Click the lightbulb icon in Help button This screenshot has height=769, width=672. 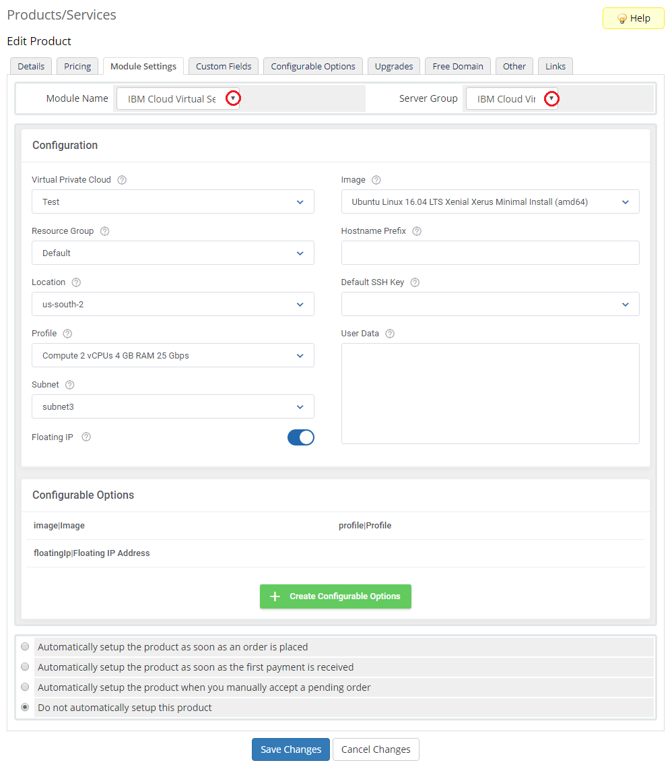click(622, 19)
